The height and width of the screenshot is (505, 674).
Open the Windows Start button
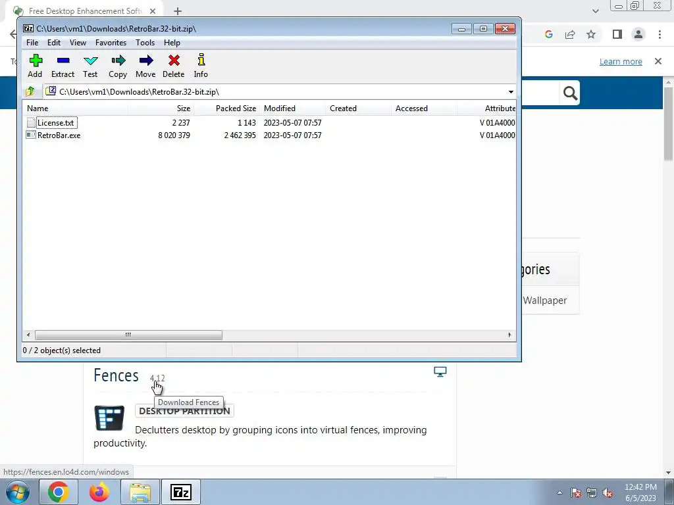click(18, 492)
